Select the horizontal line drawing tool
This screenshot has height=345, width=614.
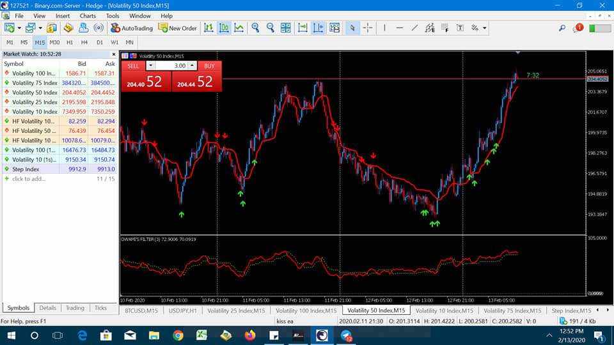tap(399, 28)
